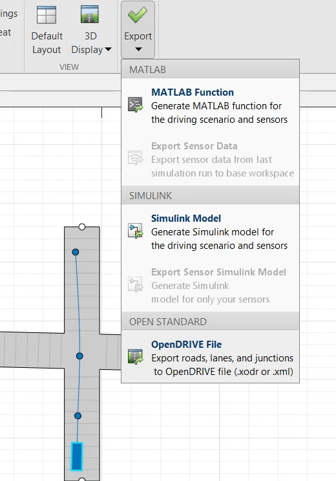Select the blue ego vehicle on road
This screenshot has height=481, width=336.
pyautogui.click(x=77, y=456)
